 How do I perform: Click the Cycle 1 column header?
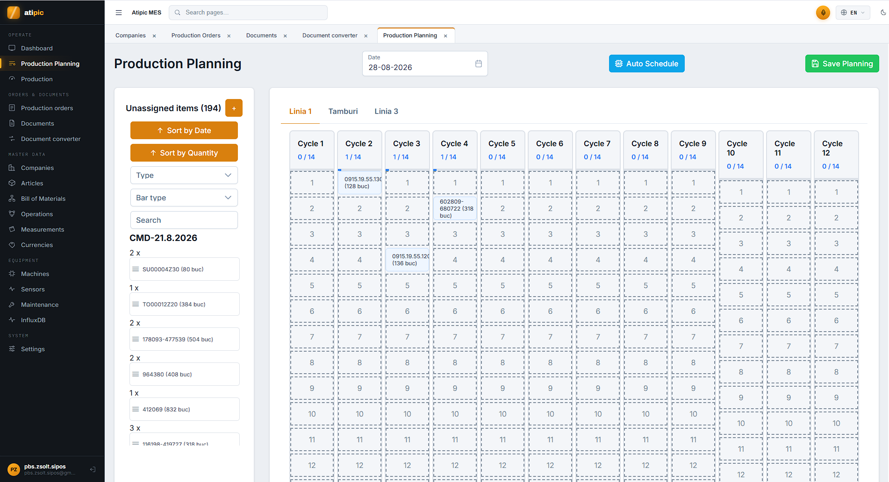[312, 150]
